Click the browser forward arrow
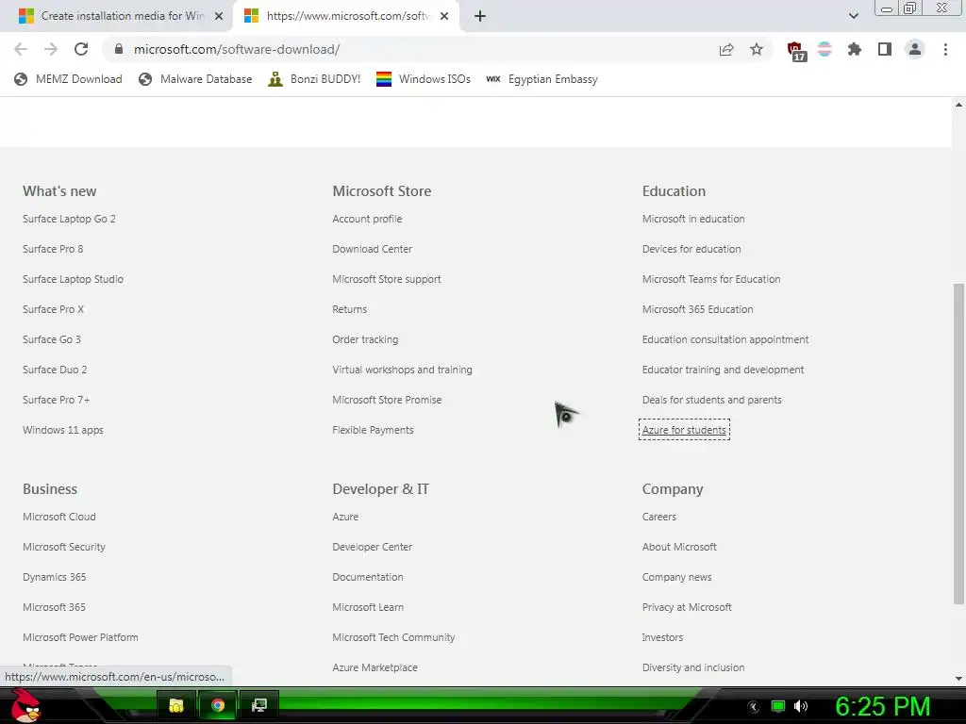Viewport: 966px width, 724px height. pyautogui.click(x=51, y=49)
